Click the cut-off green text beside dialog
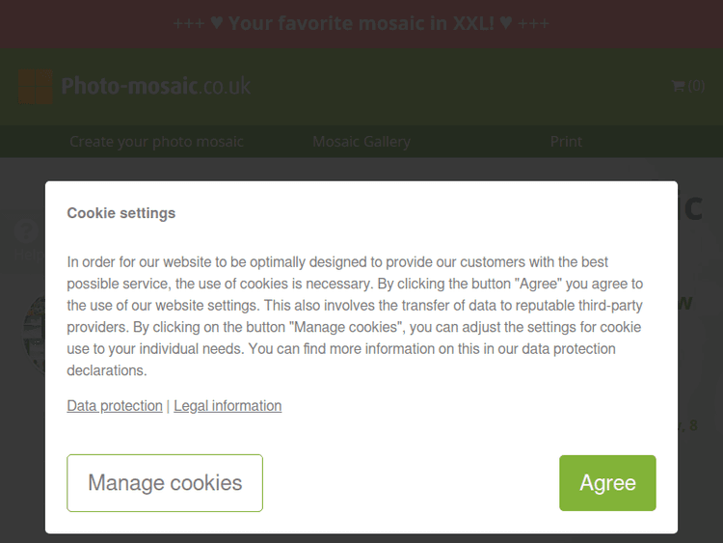Image resolution: width=723 pixels, height=543 pixels. click(x=686, y=302)
